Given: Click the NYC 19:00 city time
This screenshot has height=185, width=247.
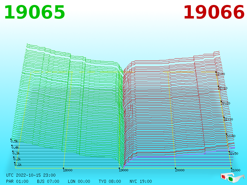Looking at the screenshot, I should (x=141, y=181).
